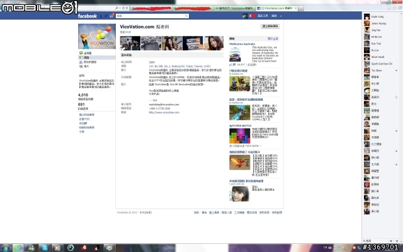Image resolution: width=403 pixels, height=252 pixels.
Task: Click the Facebook search box
Action: pos(152,16)
